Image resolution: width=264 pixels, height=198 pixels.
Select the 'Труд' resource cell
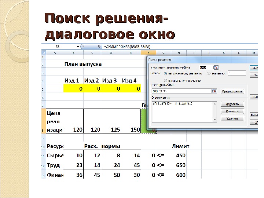(55, 165)
